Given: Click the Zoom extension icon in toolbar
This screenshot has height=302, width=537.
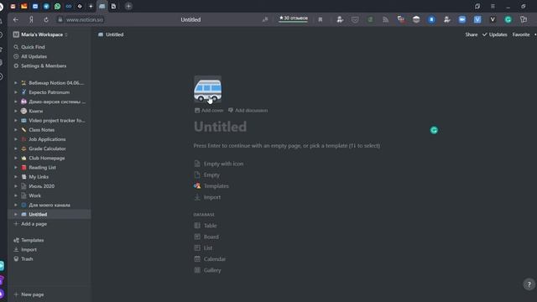Looking at the screenshot, I should (x=462, y=19).
